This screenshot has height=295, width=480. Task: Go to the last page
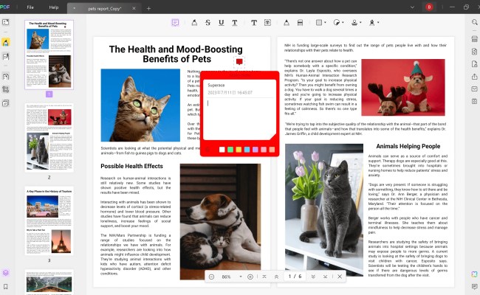tap(325, 277)
